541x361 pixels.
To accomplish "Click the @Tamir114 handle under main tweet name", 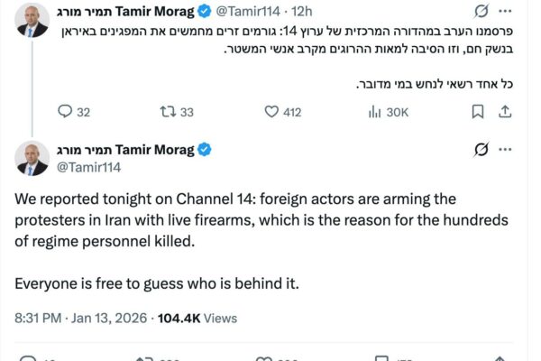I will coord(89,166).
